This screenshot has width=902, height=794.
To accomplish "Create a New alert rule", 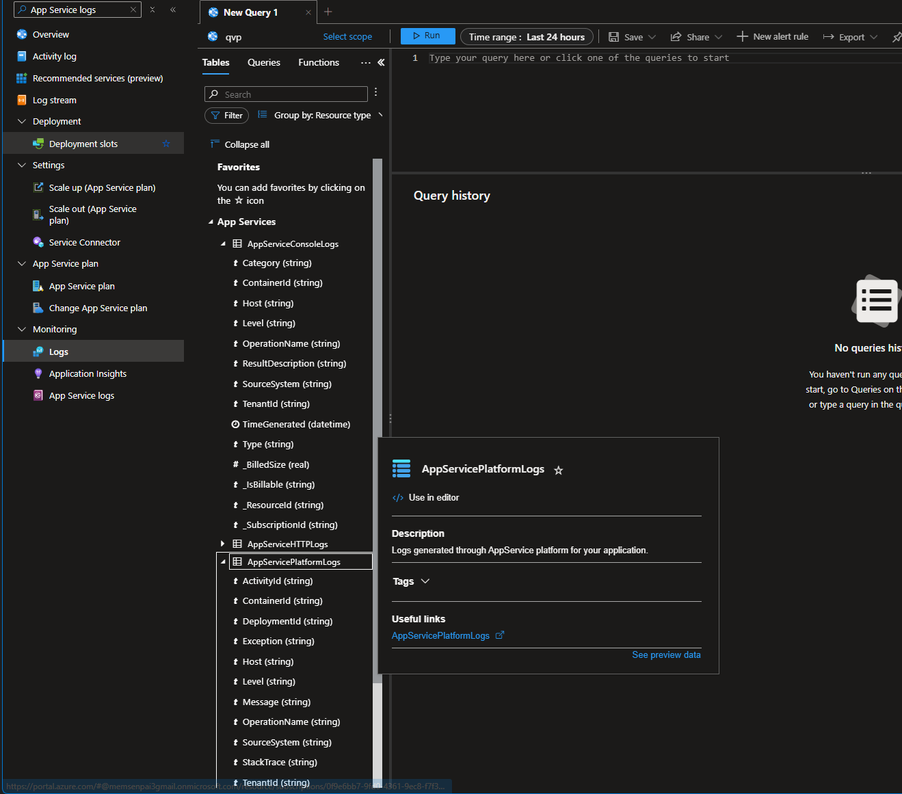I will (772, 37).
